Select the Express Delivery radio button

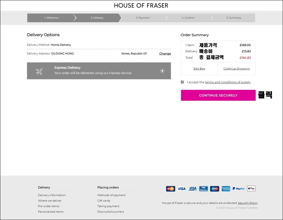162,71
